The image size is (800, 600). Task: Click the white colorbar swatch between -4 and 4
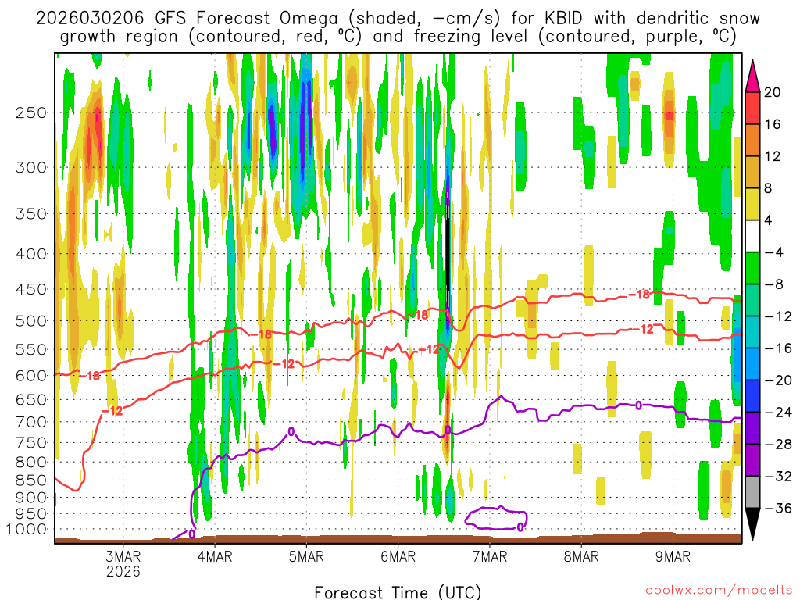(752, 236)
